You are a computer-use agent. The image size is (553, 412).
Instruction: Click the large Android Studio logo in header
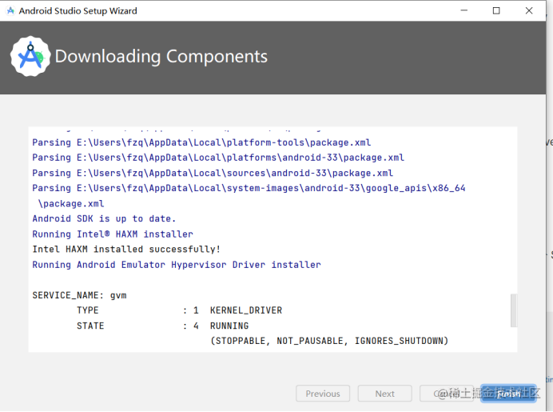pyautogui.click(x=30, y=56)
